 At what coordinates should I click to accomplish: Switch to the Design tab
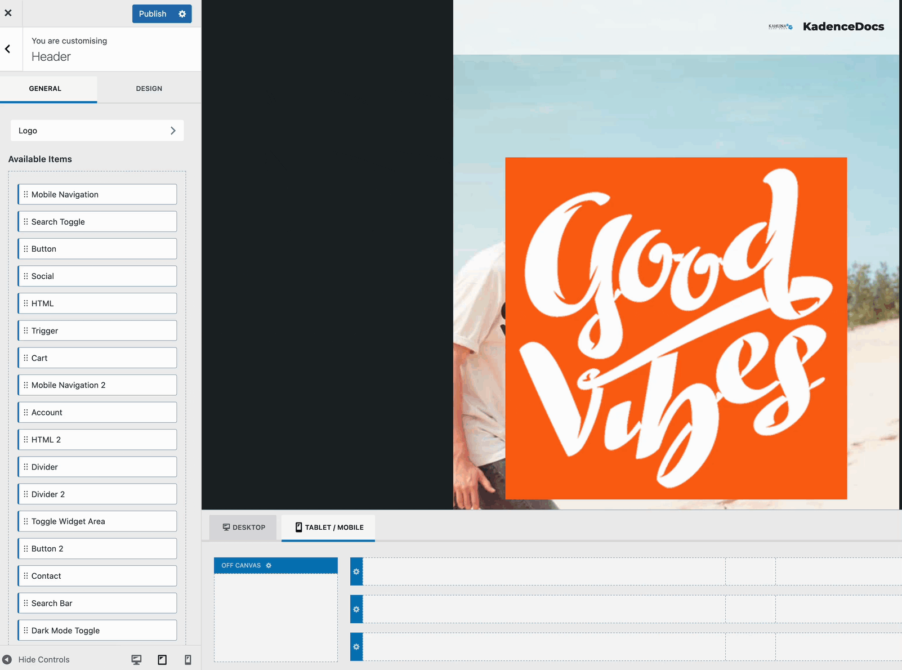(x=149, y=88)
